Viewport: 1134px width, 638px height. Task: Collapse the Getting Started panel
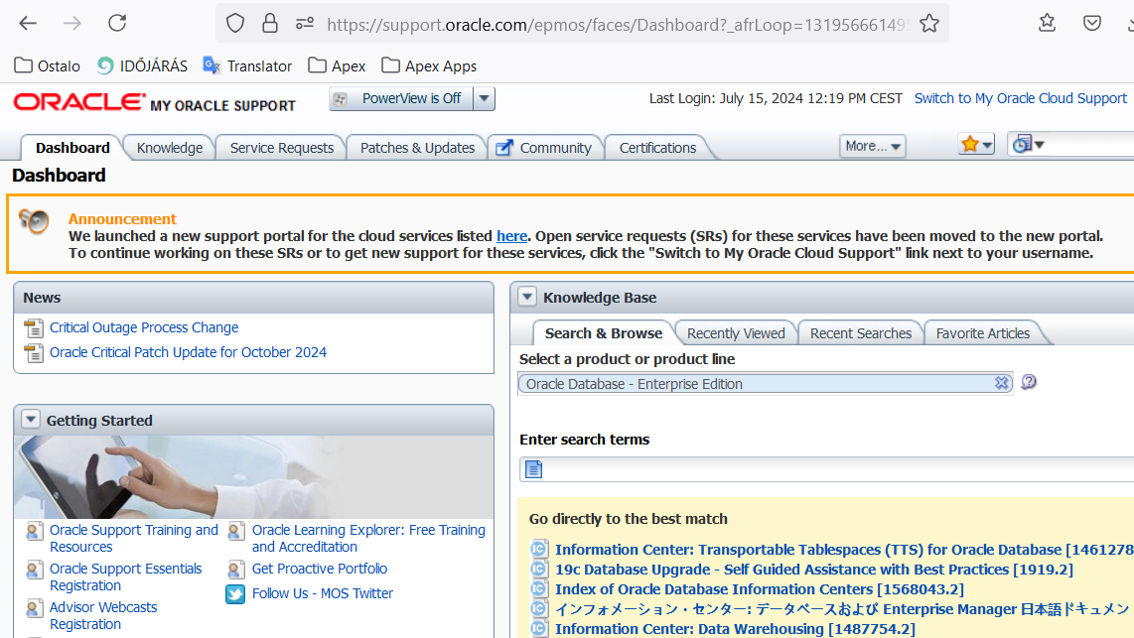(x=31, y=420)
